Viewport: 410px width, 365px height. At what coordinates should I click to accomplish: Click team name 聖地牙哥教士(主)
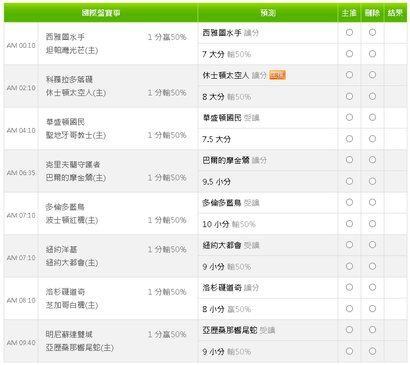[x=76, y=135]
